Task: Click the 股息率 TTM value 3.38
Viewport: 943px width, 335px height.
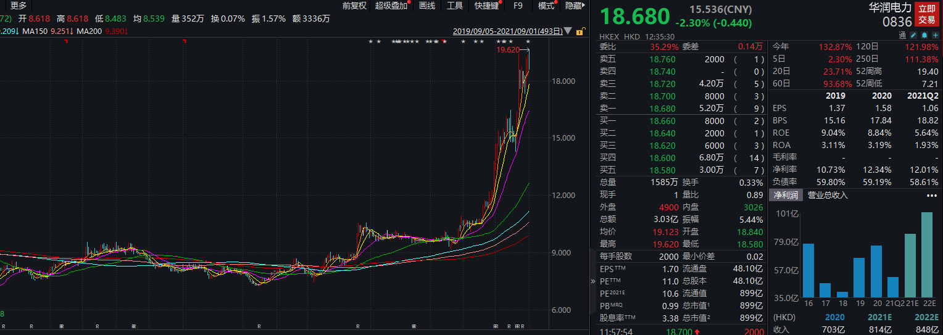Action: coord(669,318)
